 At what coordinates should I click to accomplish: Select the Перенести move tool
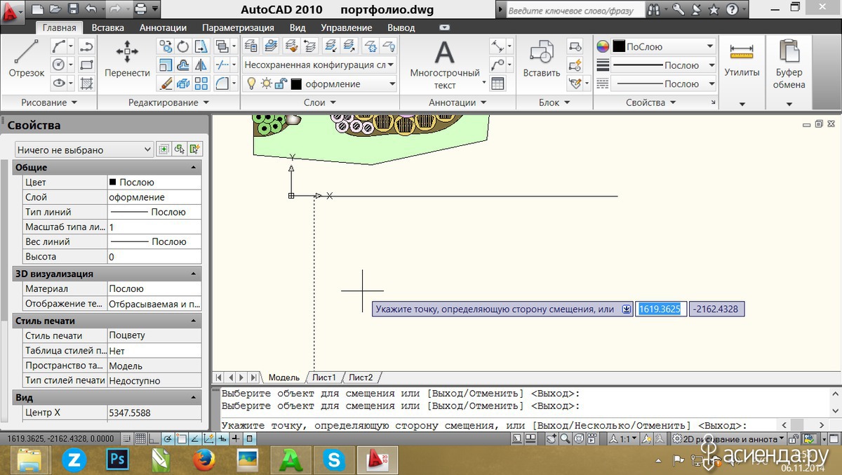coord(127,59)
